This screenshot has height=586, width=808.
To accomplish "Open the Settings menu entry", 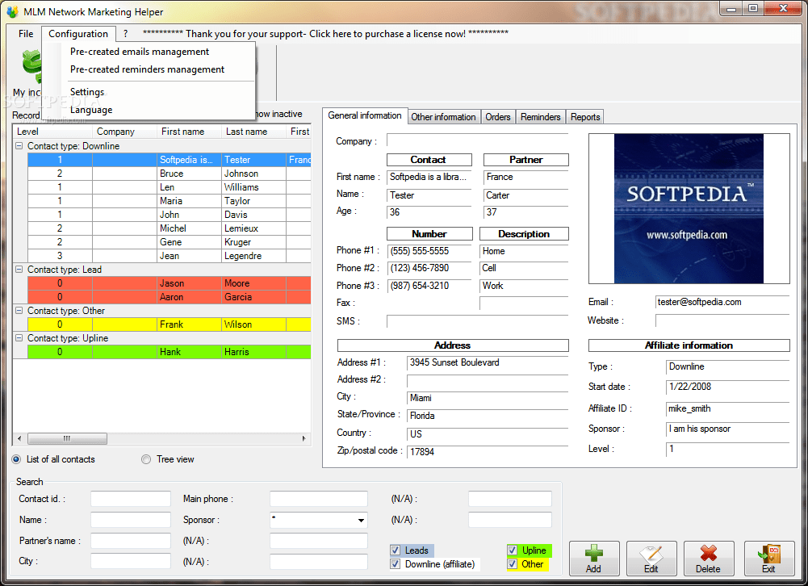I will coord(86,91).
